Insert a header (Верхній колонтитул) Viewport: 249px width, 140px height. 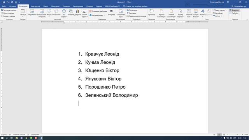pyautogui.click(x=161, y=13)
